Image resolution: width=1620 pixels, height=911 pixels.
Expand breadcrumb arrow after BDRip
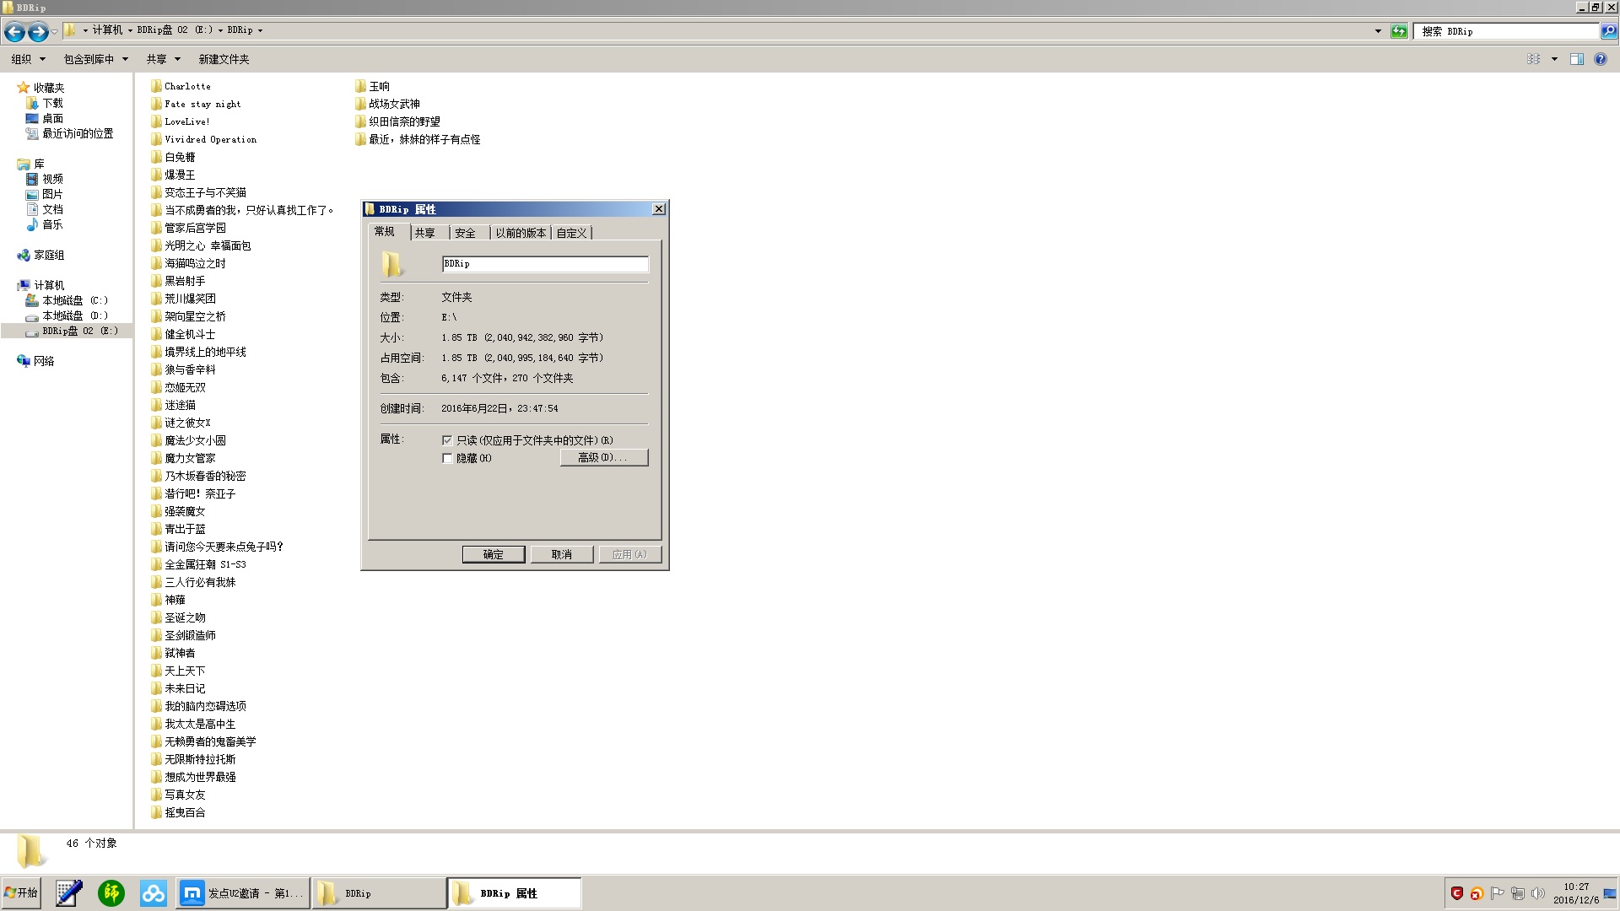260,30
